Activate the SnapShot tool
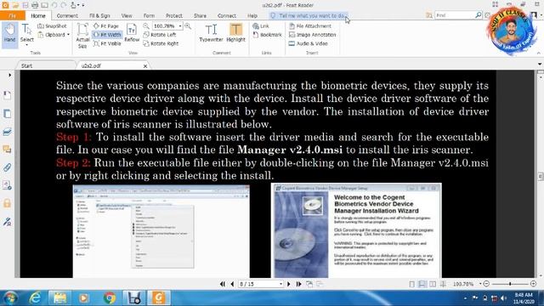Screen dimensions: 544x306 point(52,26)
